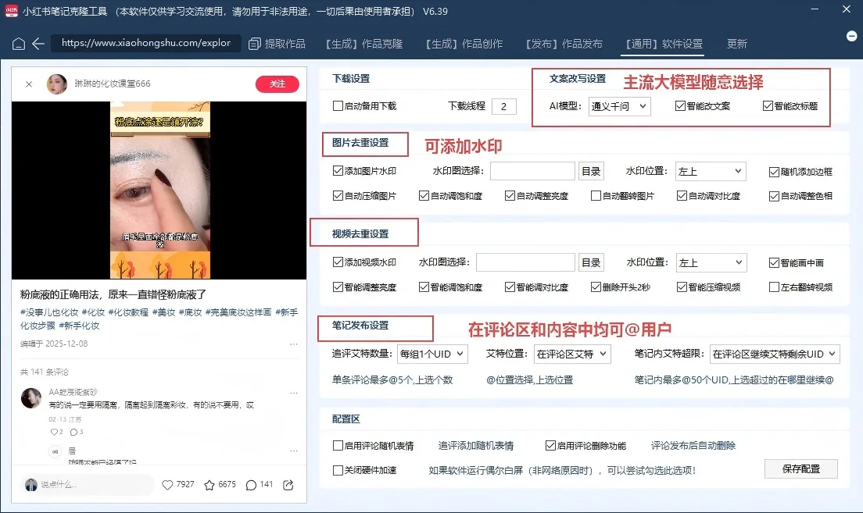This screenshot has width=863, height=513.
Task: Open AI模型 dropdown showing 通义千问
Action: [619, 106]
